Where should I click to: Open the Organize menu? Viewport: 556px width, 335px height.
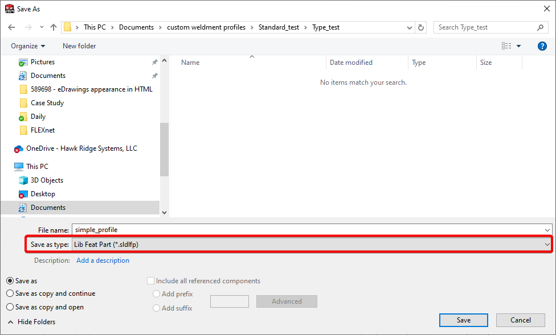28,46
